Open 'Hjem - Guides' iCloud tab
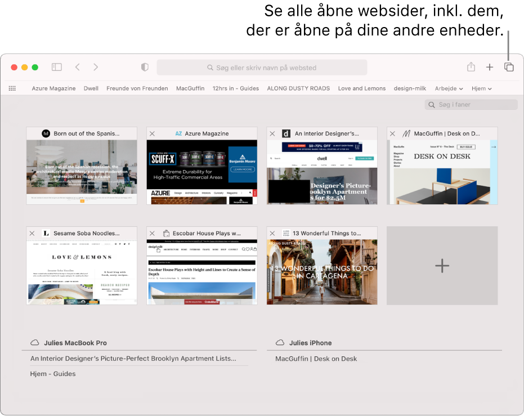 53,374
